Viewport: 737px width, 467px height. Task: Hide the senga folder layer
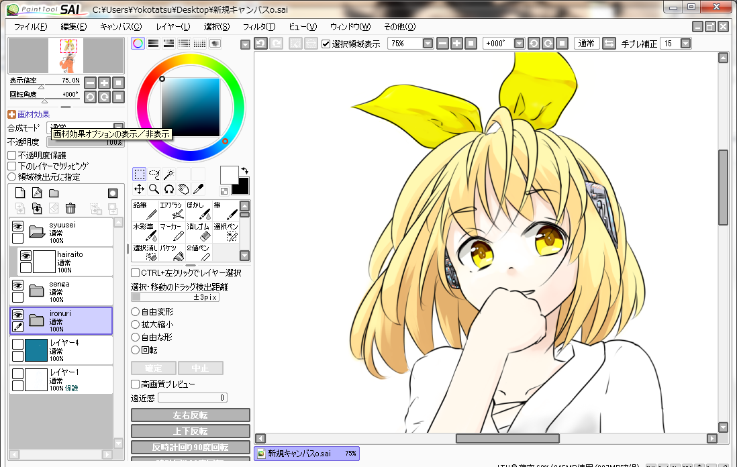(x=18, y=285)
